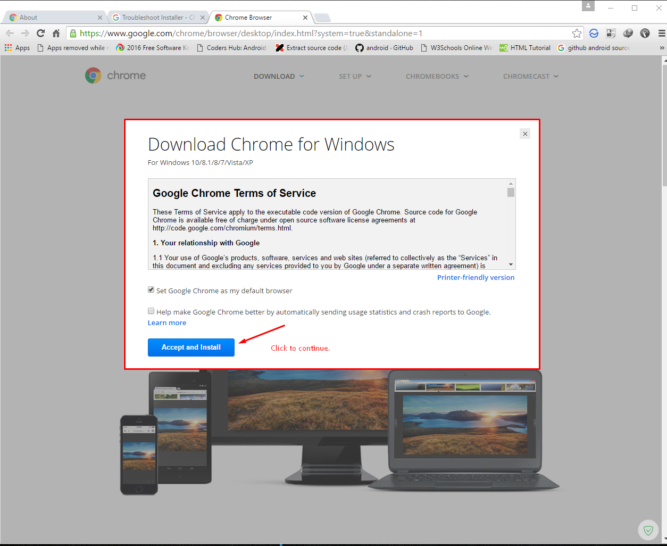Switch to the Troubleshoot Installer tab
667x546 pixels.
point(159,18)
